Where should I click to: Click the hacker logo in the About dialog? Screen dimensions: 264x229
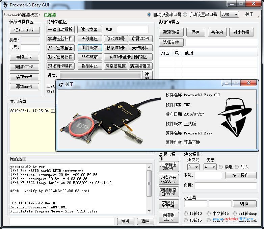point(235,118)
